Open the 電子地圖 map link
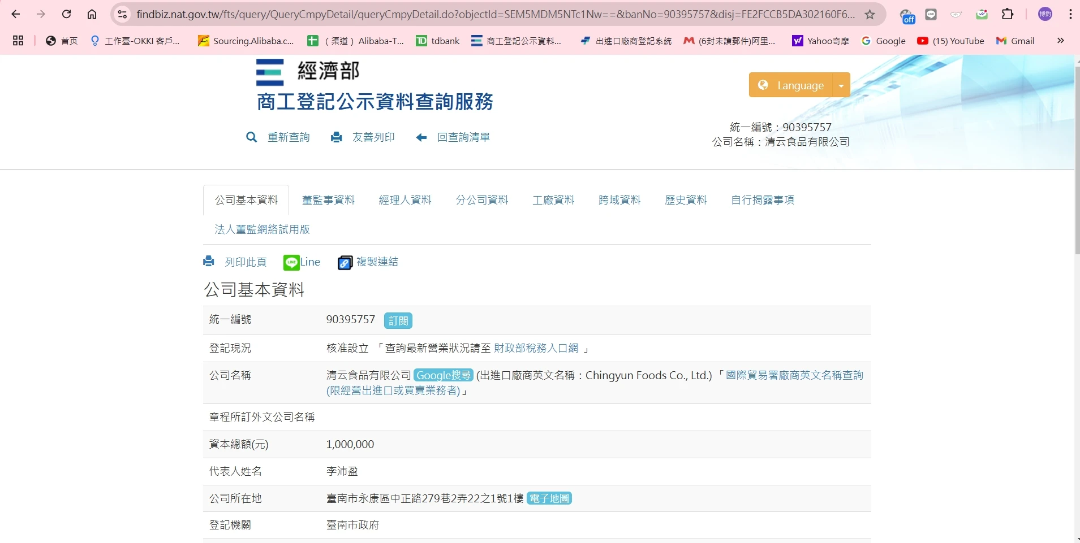The image size is (1080, 543). pyautogui.click(x=549, y=498)
